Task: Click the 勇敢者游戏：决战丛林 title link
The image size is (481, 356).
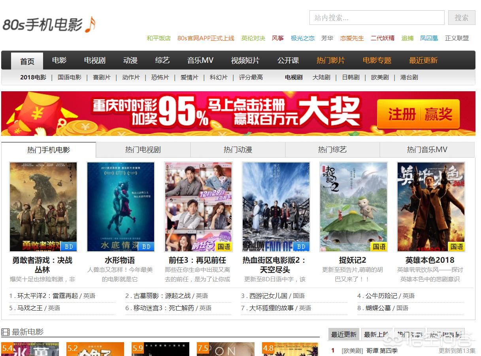Action: click(42, 265)
